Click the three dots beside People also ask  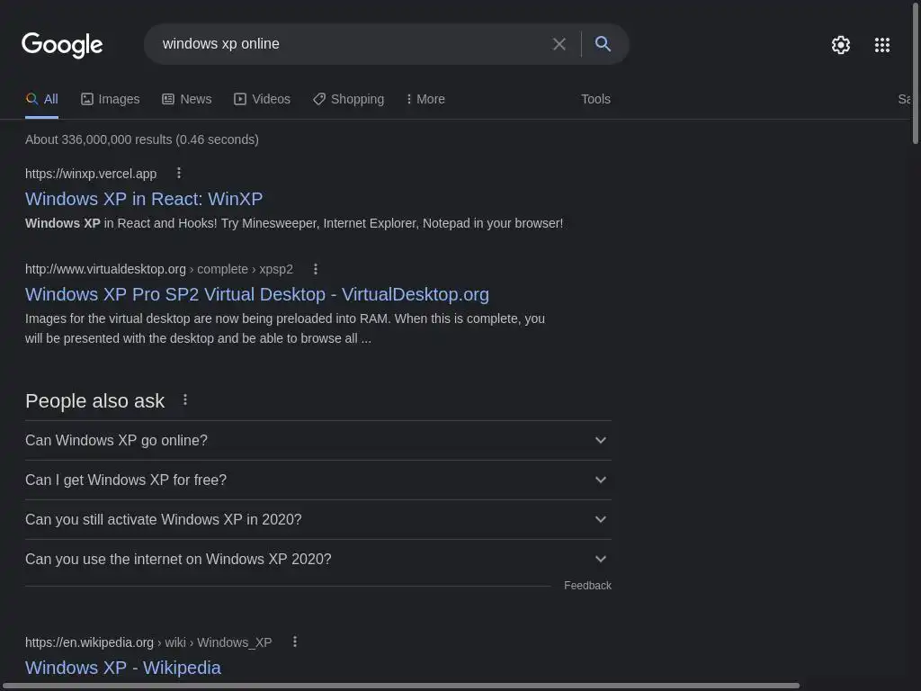coord(185,400)
